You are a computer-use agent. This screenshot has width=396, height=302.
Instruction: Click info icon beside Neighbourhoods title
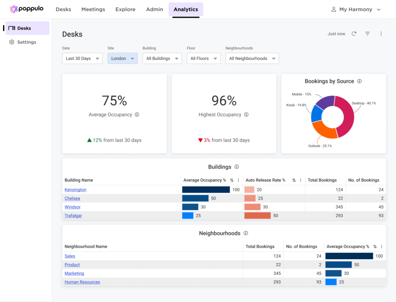(x=246, y=233)
